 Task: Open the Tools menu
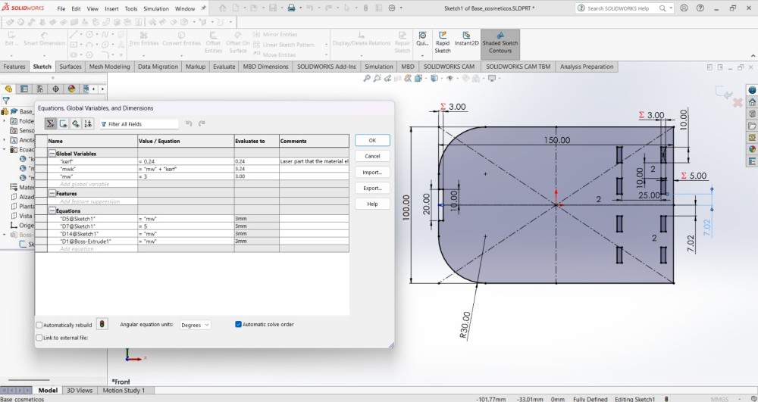coord(131,8)
